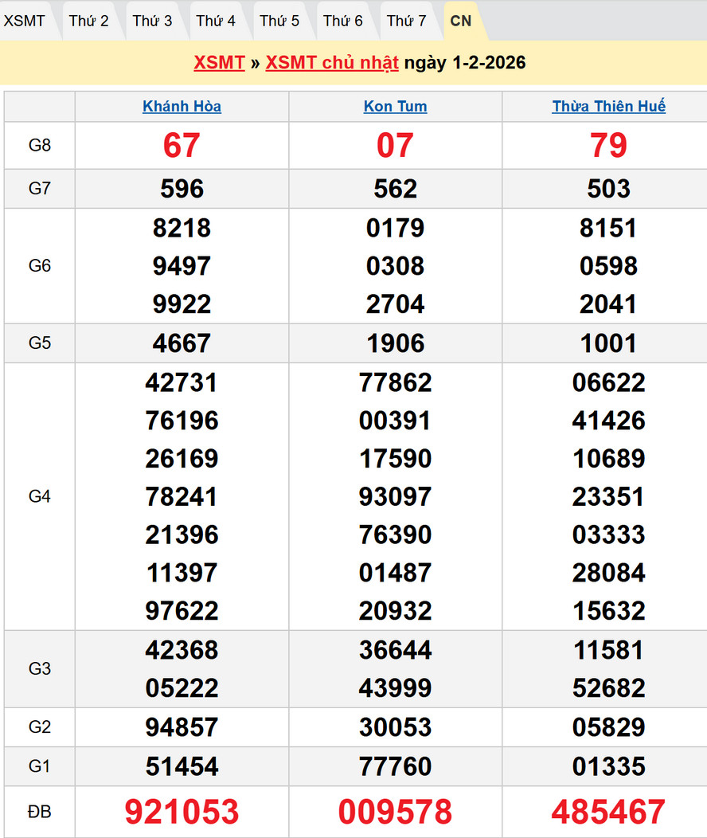Switch to the Thứ 2 tab

pos(88,21)
